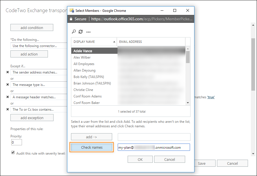The image size is (257, 176).
Task: Click the add exception button
Action: click(32, 117)
